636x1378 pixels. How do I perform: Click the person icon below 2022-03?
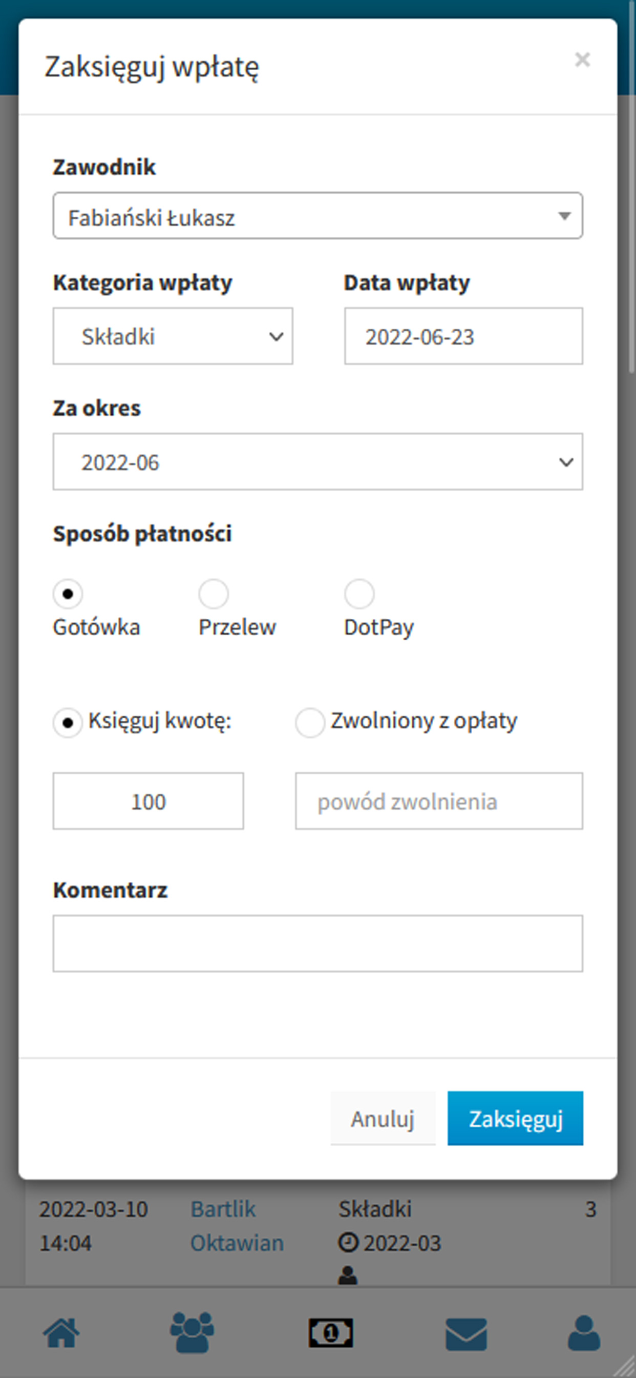[x=348, y=1275]
